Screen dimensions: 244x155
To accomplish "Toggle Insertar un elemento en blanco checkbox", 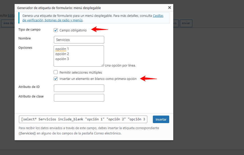I will coord(56,79).
